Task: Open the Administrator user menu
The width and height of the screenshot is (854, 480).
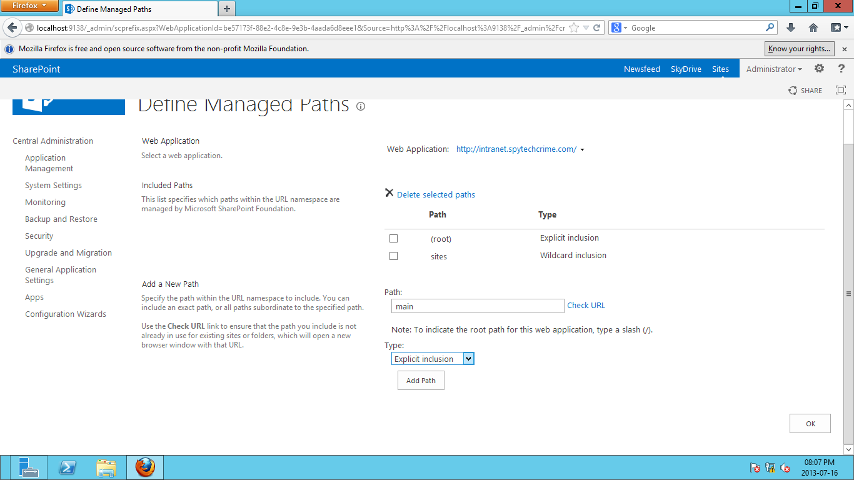Action: tap(774, 69)
